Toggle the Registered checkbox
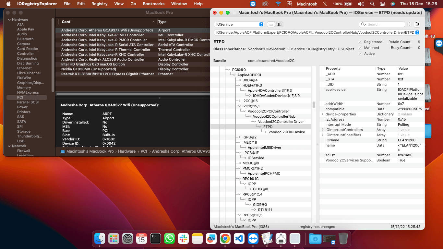The width and height of the screenshot is (443, 249). (x=360, y=42)
